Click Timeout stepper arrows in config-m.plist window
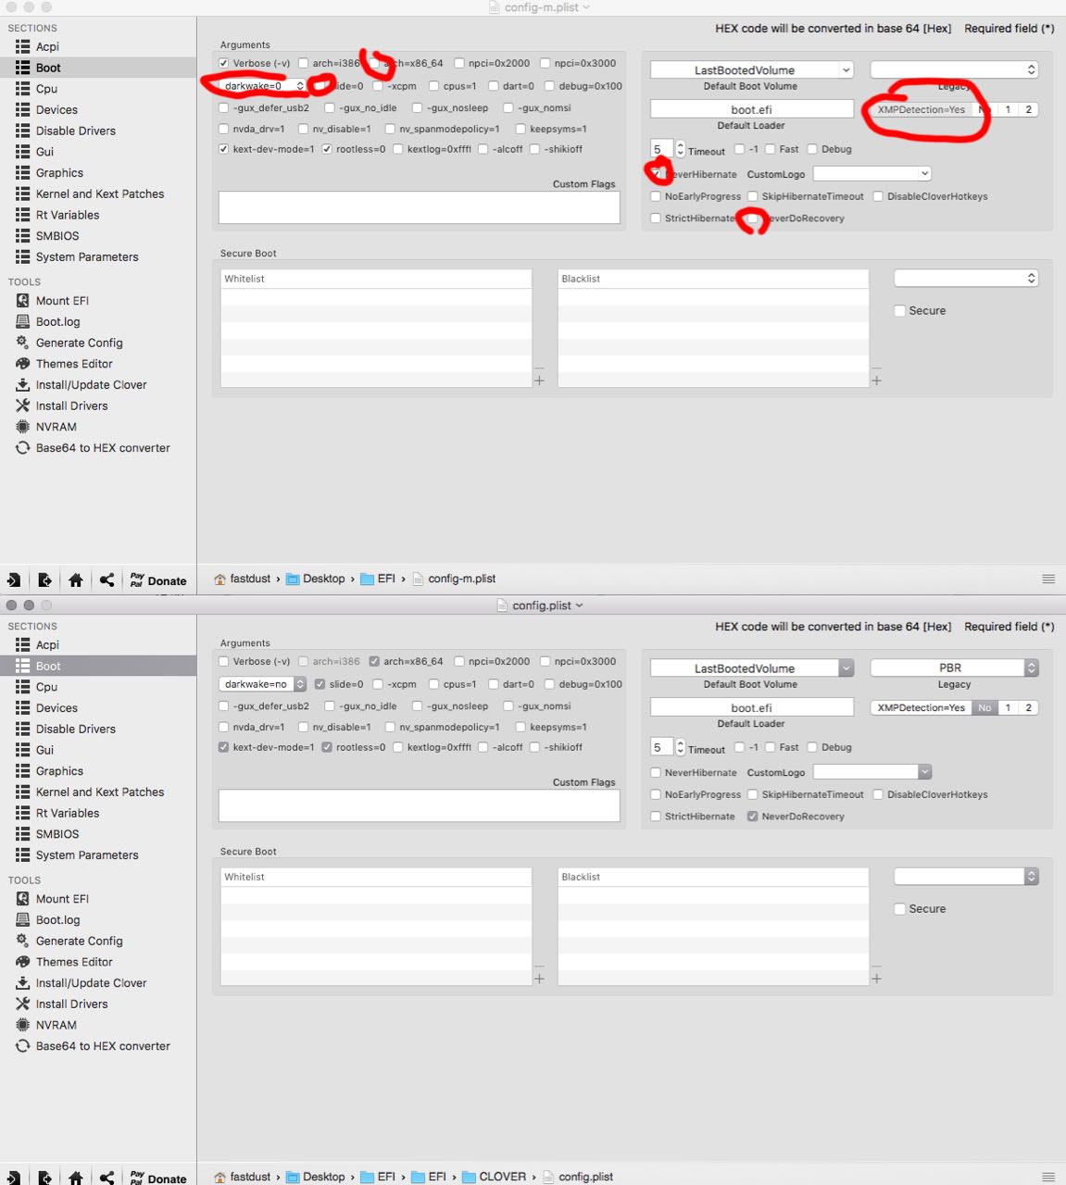This screenshot has width=1066, height=1185. click(681, 149)
